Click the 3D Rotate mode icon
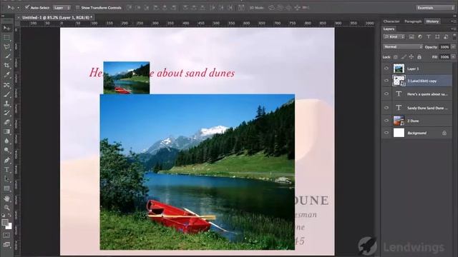 [271, 8]
